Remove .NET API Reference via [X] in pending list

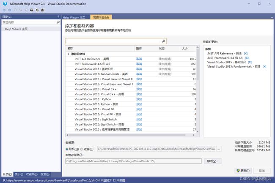[x=246, y=54]
